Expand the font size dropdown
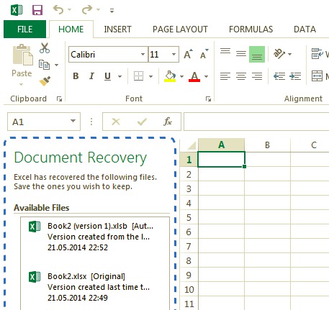Screen dimensions: 329x310 174,55
